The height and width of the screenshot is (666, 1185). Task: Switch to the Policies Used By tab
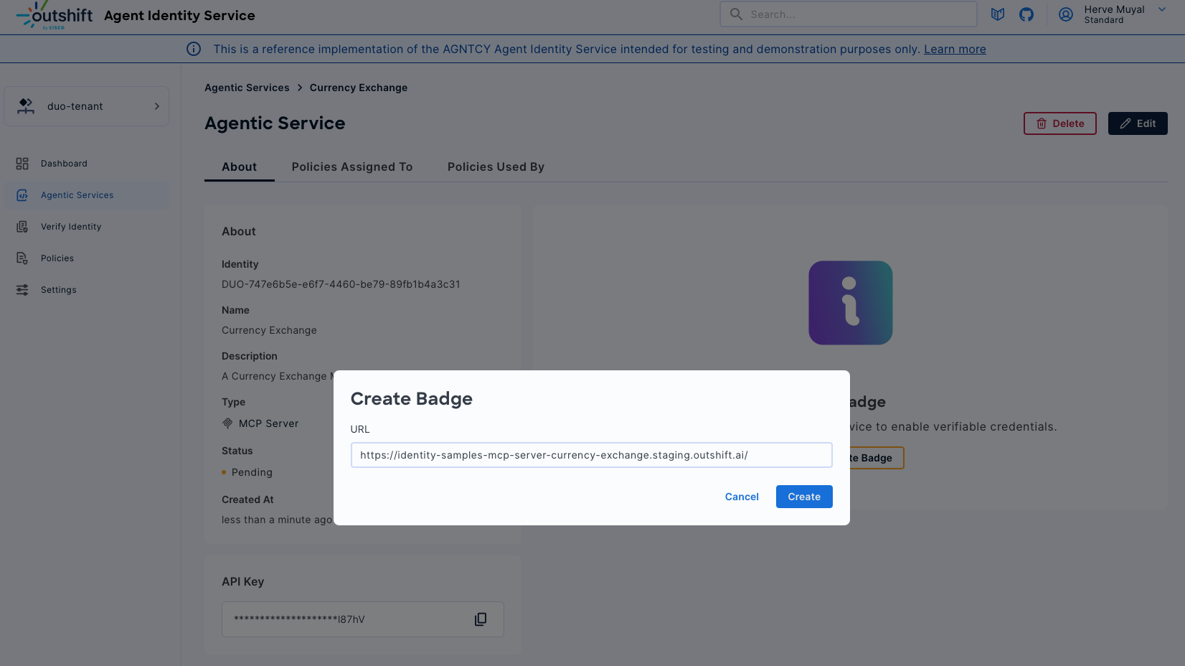pyautogui.click(x=495, y=166)
